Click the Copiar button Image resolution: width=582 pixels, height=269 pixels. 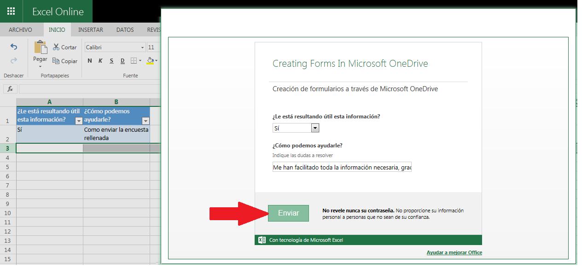[x=65, y=61]
